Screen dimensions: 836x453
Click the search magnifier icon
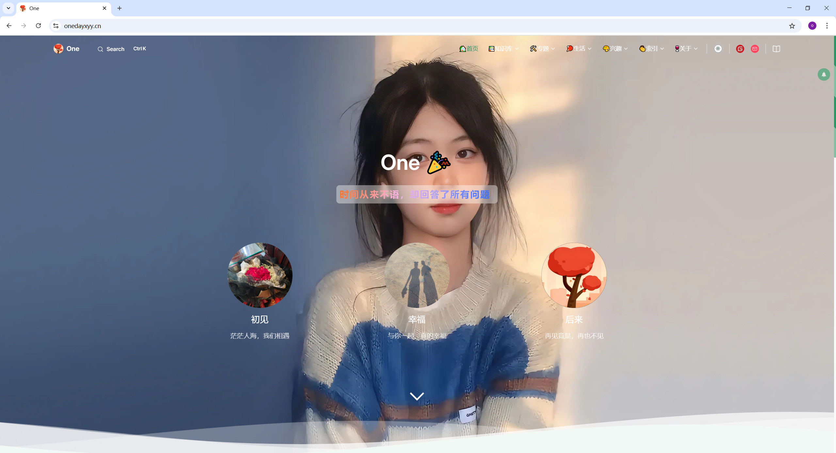[100, 49]
